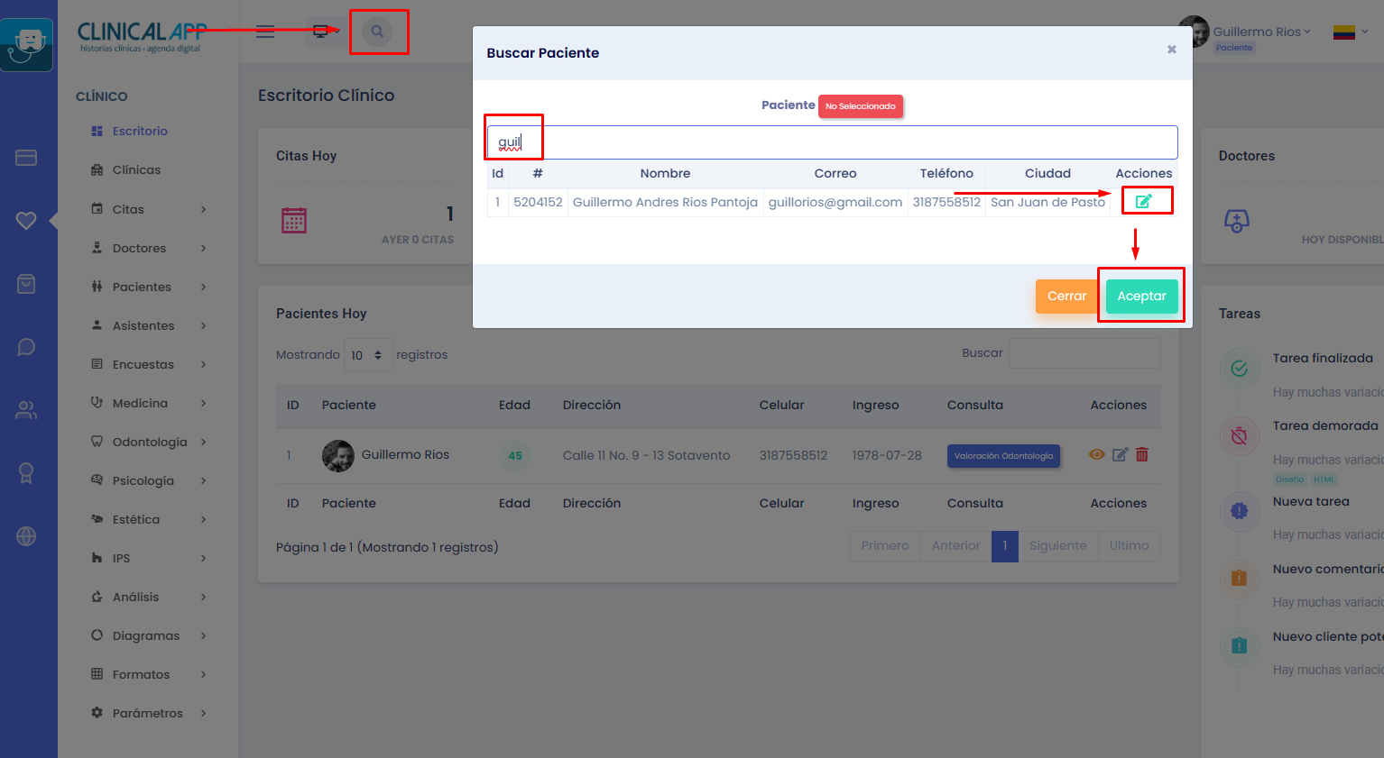This screenshot has width=1384, height=758.
Task: View patient using the eye icon
Action: [1096, 455]
